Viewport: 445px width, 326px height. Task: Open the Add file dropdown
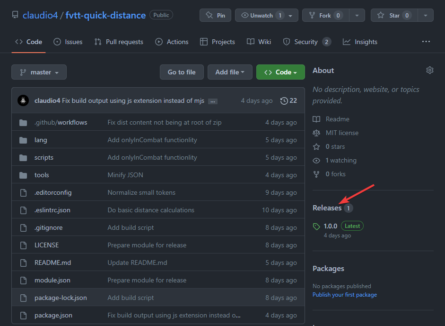(230, 72)
